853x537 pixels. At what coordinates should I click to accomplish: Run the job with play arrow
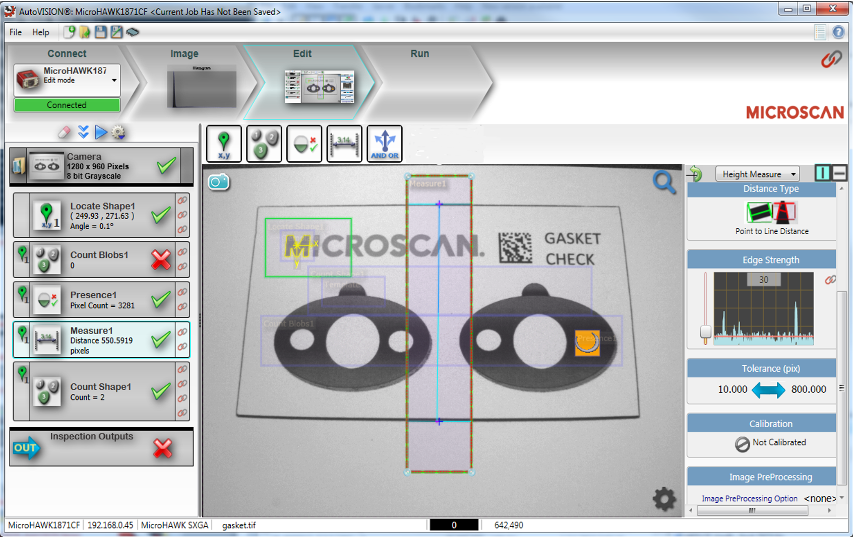click(101, 132)
